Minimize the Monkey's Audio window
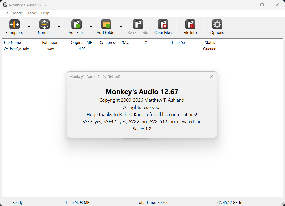Viewport: 285px width, 206px height. [x=247, y=5]
